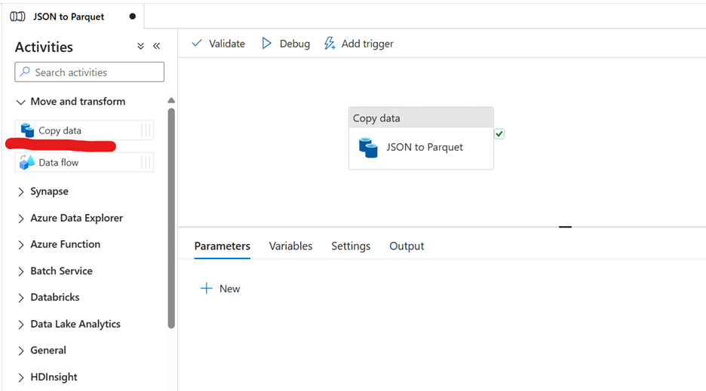The image size is (706, 391).
Task: Click the green validation checkbox beside the activity
Action: 499,134
